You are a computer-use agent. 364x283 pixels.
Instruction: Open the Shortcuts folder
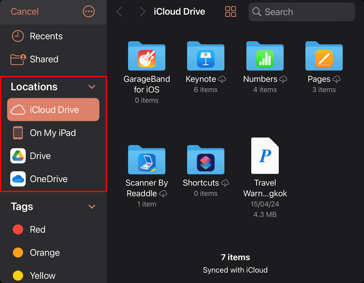coord(206,160)
